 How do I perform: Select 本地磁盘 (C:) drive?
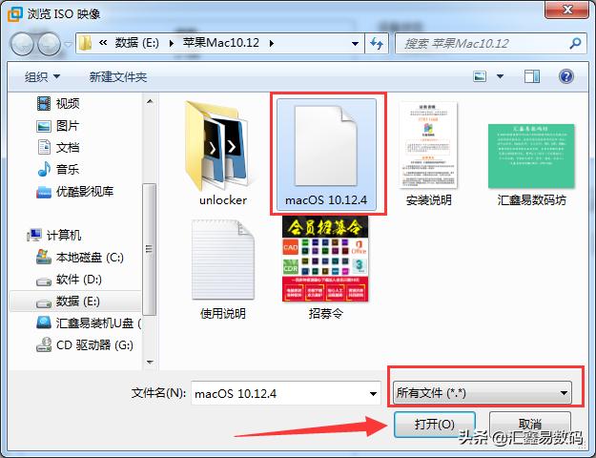point(80,258)
